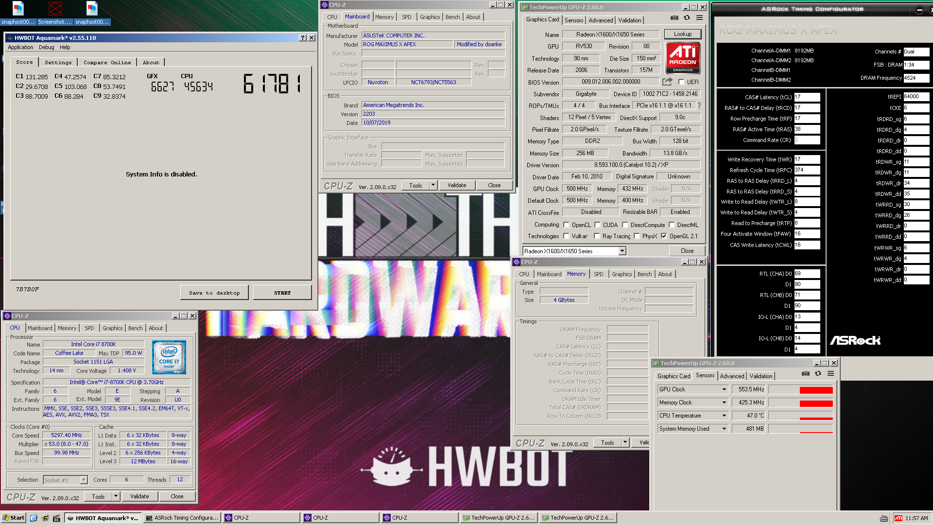Toggle the OpenGL 2.1 checkbox
933x525 pixels.
coord(664,236)
